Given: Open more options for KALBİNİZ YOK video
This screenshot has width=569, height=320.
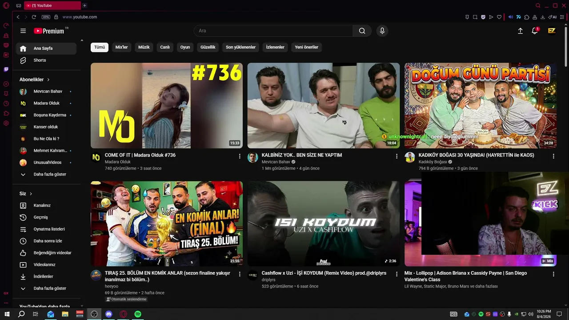Looking at the screenshot, I should click(x=397, y=156).
